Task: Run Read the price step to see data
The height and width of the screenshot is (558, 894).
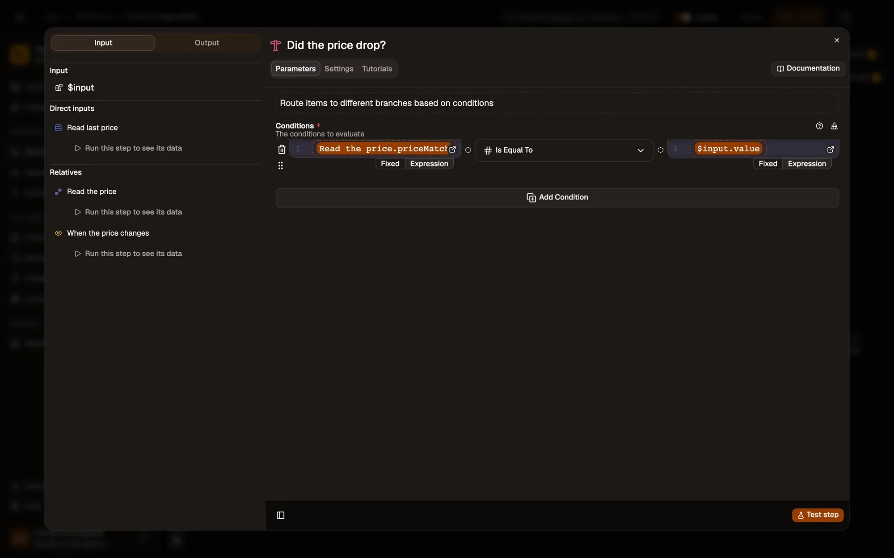Action: pos(128,212)
